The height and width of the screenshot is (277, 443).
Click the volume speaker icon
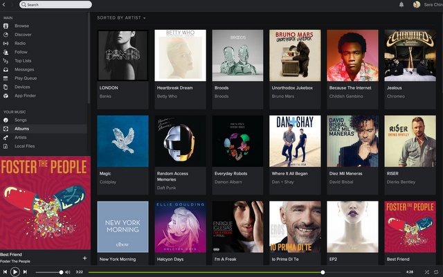[68, 272]
